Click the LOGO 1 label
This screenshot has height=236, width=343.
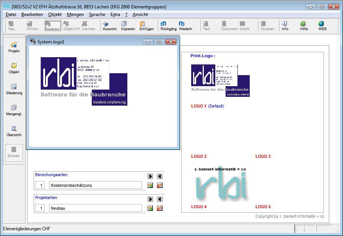click(x=198, y=106)
